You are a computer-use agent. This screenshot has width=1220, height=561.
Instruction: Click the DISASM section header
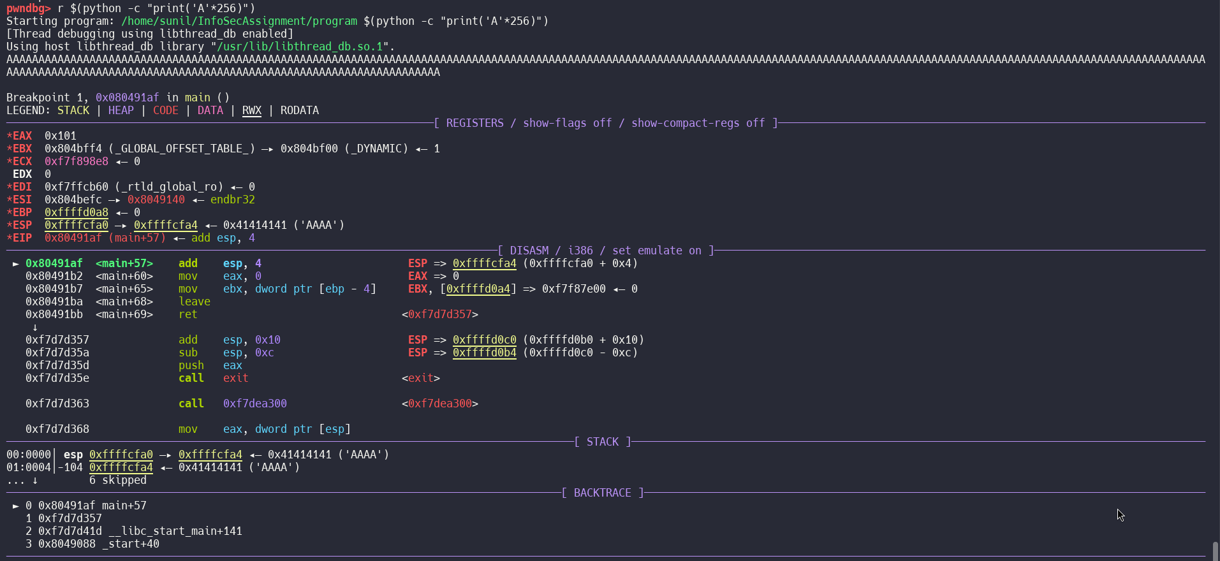point(606,251)
